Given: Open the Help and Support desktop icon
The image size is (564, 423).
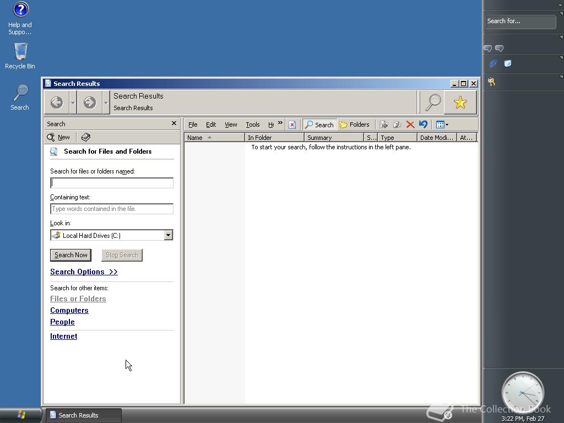Looking at the screenshot, I should click(x=20, y=18).
